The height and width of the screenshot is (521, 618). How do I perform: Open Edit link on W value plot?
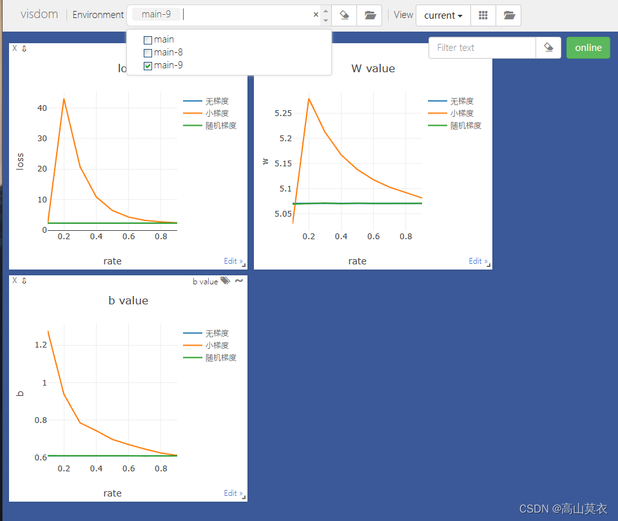point(478,261)
